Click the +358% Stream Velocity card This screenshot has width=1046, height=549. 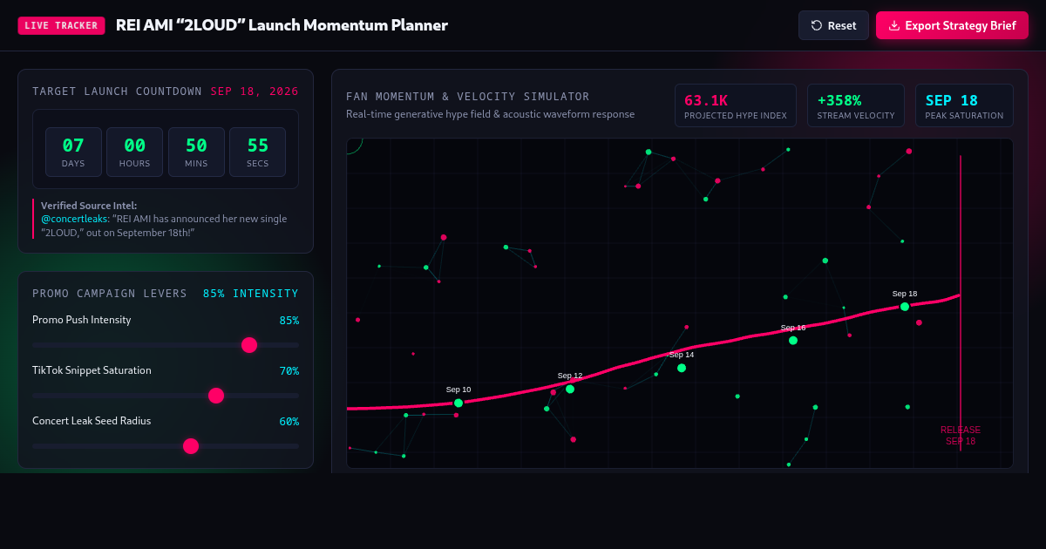[x=856, y=105]
